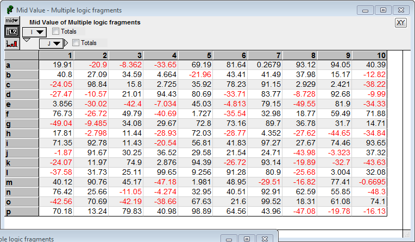Click cell value 94.39
415x242 pixels.
point(201,162)
